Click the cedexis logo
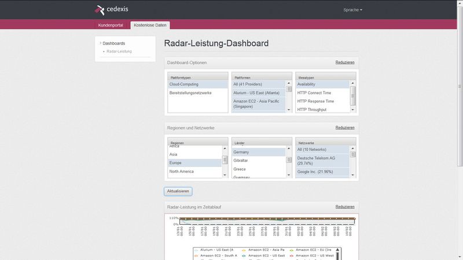The height and width of the screenshot is (260, 463). (111, 10)
